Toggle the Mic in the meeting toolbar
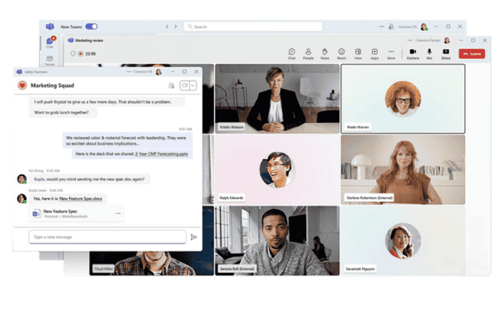This screenshot has width=502, height=311. (429, 54)
